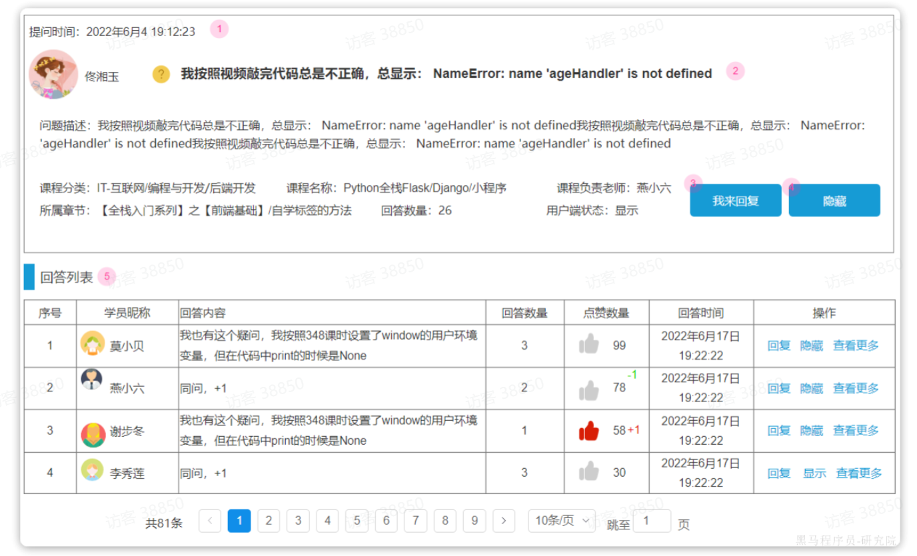The height and width of the screenshot is (556, 917).
Task: Go to page 7
Action: pyautogui.click(x=415, y=521)
